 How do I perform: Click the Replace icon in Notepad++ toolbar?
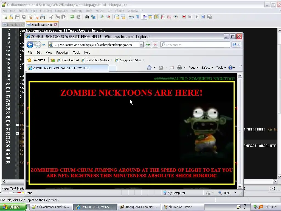tap(93, 17)
